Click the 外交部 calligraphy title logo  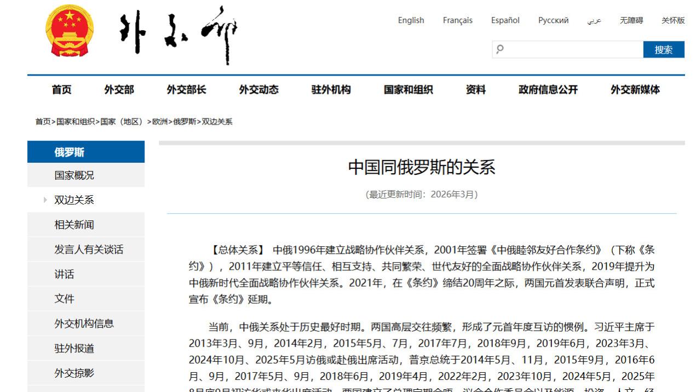tap(179, 35)
